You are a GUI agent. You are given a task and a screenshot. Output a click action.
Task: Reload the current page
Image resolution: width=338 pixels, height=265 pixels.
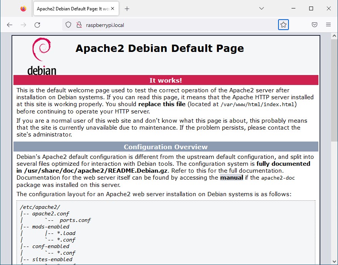click(x=37, y=25)
